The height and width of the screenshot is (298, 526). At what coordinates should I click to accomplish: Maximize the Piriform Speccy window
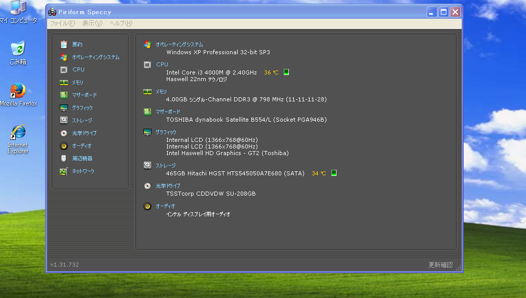(x=443, y=12)
